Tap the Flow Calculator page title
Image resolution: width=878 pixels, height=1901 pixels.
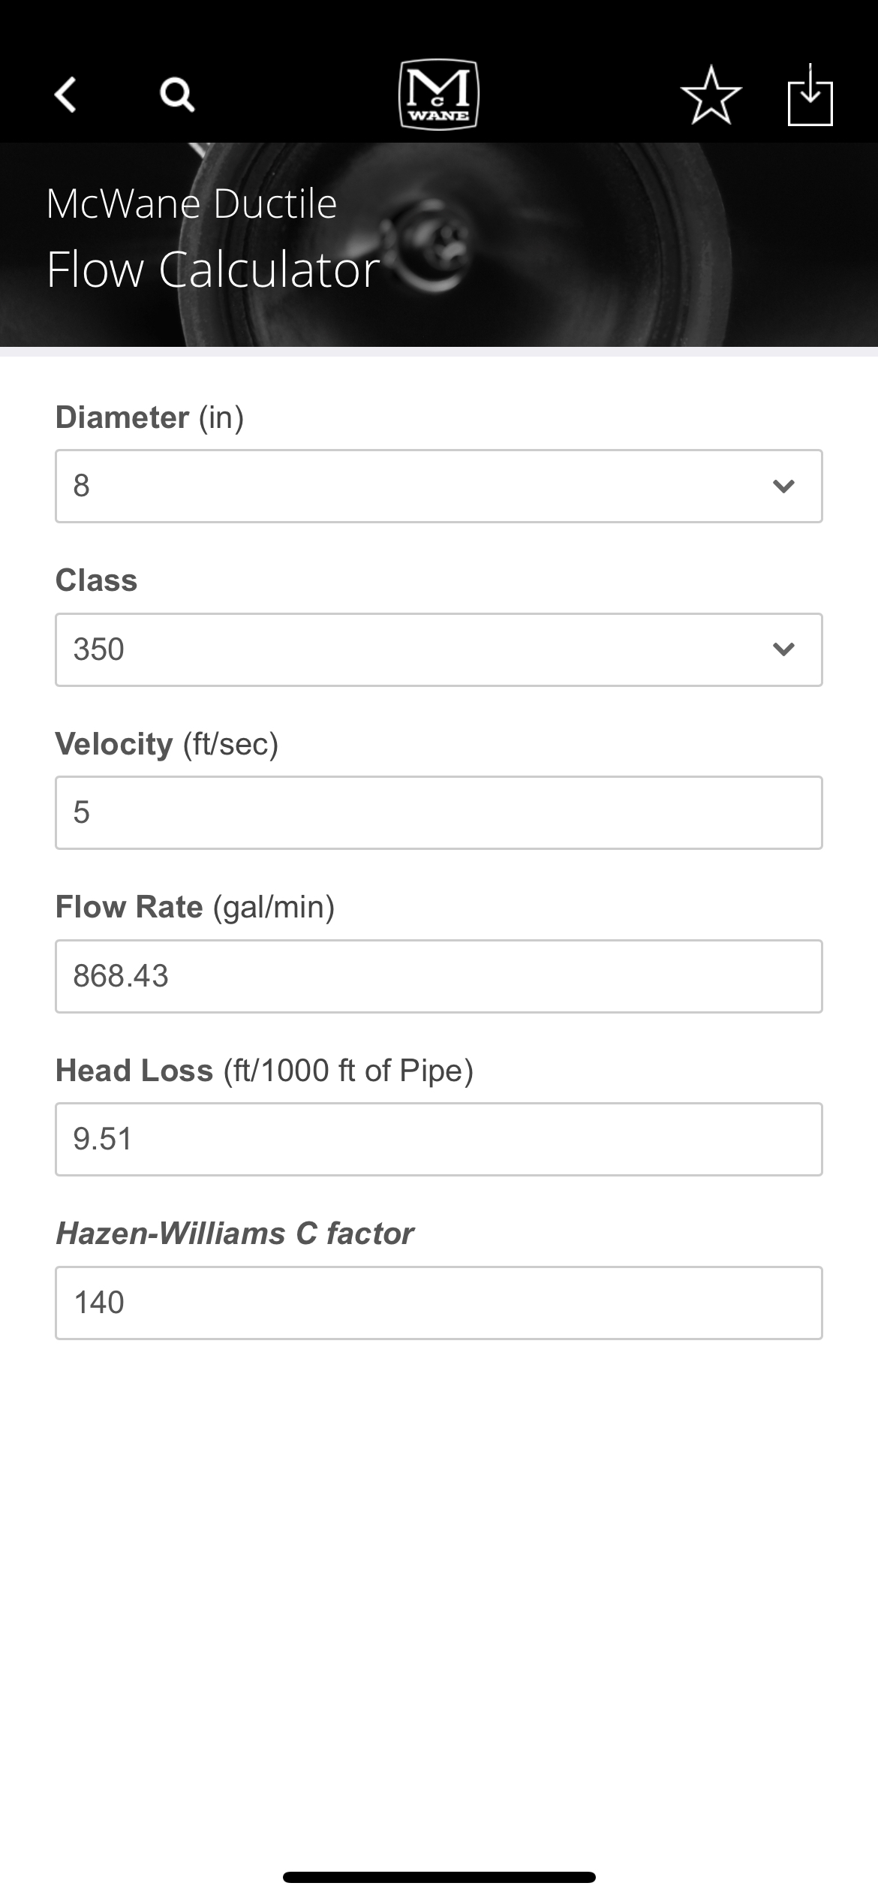click(213, 269)
